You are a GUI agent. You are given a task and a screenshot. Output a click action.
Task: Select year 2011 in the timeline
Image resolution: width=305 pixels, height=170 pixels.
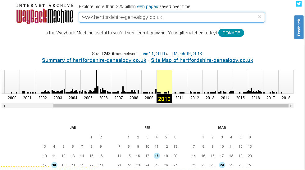click(x=179, y=98)
